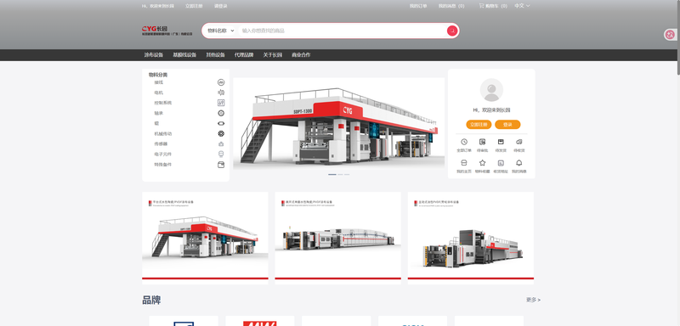Click the control system (控制系统) sliders icon

[221, 103]
